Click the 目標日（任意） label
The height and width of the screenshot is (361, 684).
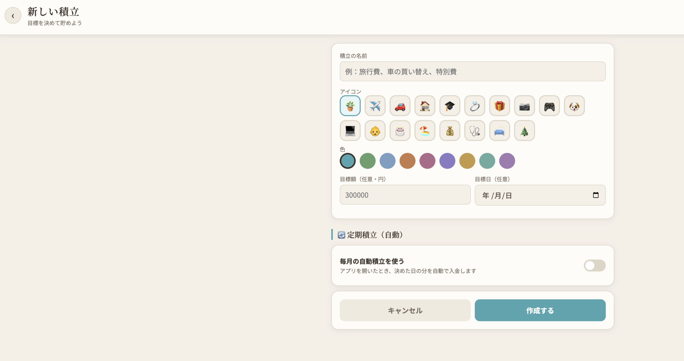click(492, 179)
